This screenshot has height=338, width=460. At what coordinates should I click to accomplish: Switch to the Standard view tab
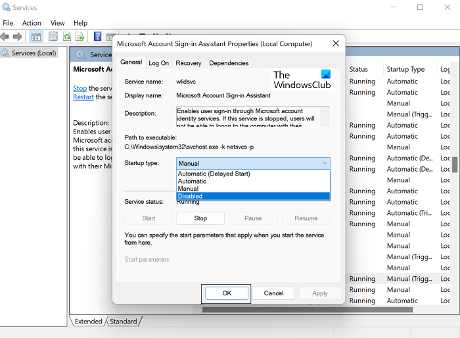124,322
